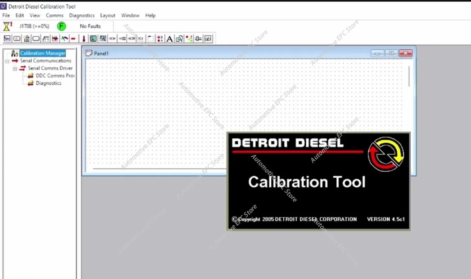Click the green panel display icon

[x=93, y=38]
